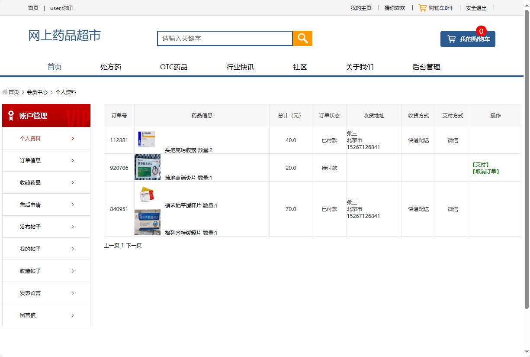Switch to the 处方药 tab
530x357 pixels.
click(x=110, y=67)
